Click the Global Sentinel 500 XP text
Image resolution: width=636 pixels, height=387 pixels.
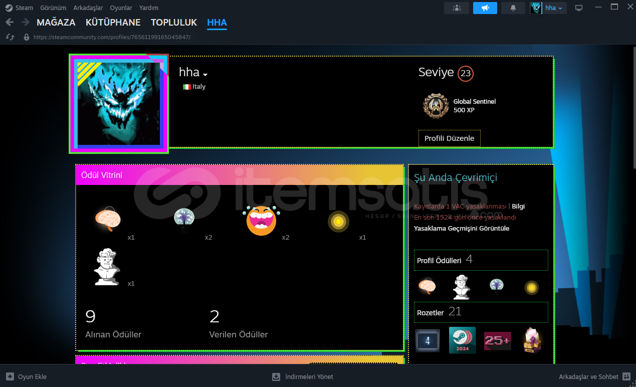[475, 106]
